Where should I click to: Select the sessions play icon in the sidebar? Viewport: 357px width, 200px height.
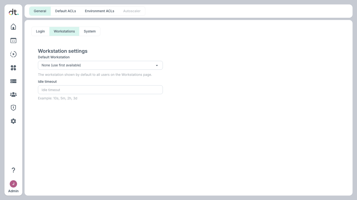coord(13,54)
